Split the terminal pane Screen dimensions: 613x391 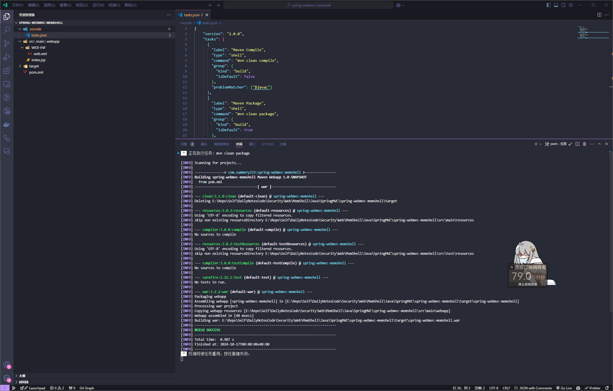pyautogui.click(x=577, y=144)
